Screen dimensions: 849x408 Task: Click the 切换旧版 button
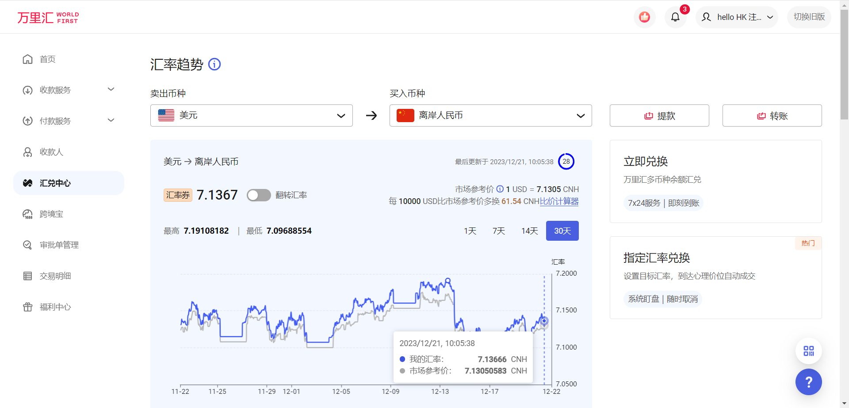pos(809,17)
